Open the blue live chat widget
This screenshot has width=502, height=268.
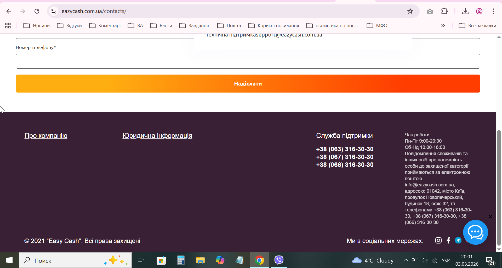pos(475,232)
